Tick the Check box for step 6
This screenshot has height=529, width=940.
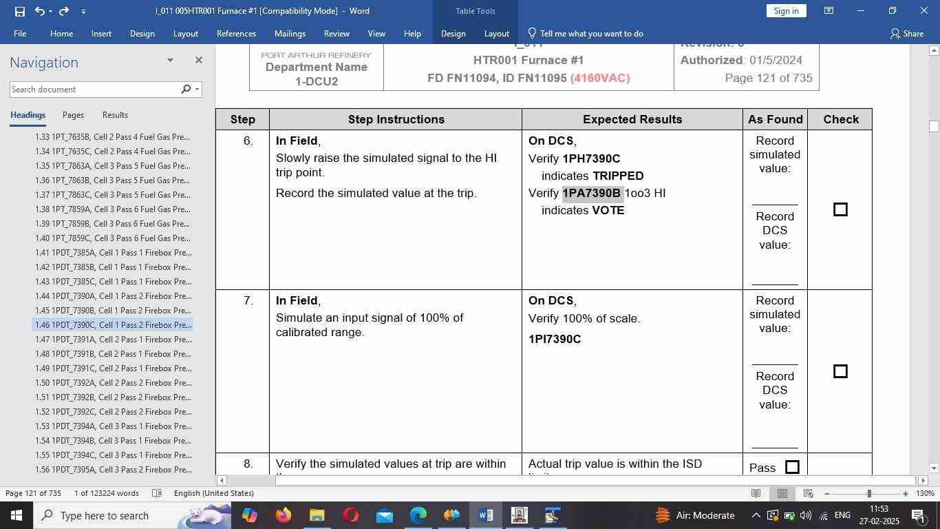pyautogui.click(x=840, y=209)
